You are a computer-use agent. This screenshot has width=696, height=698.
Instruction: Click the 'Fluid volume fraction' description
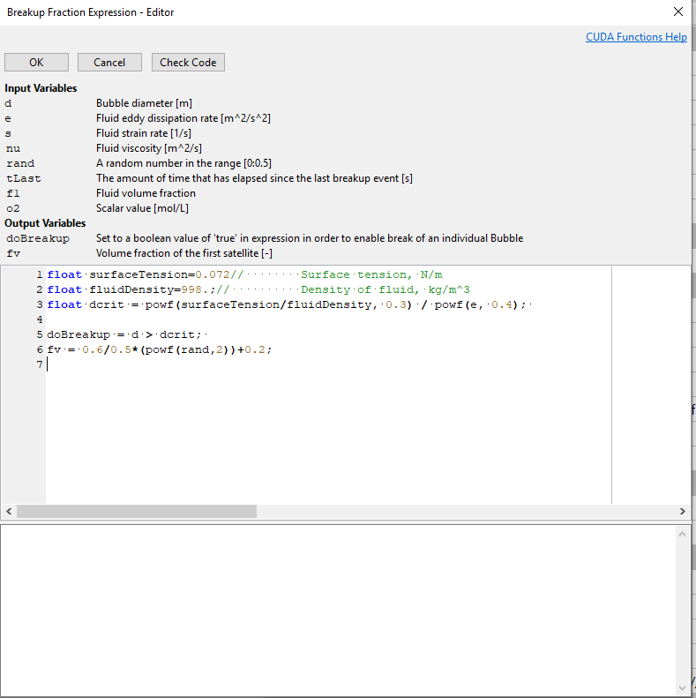[x=146, y=193]
